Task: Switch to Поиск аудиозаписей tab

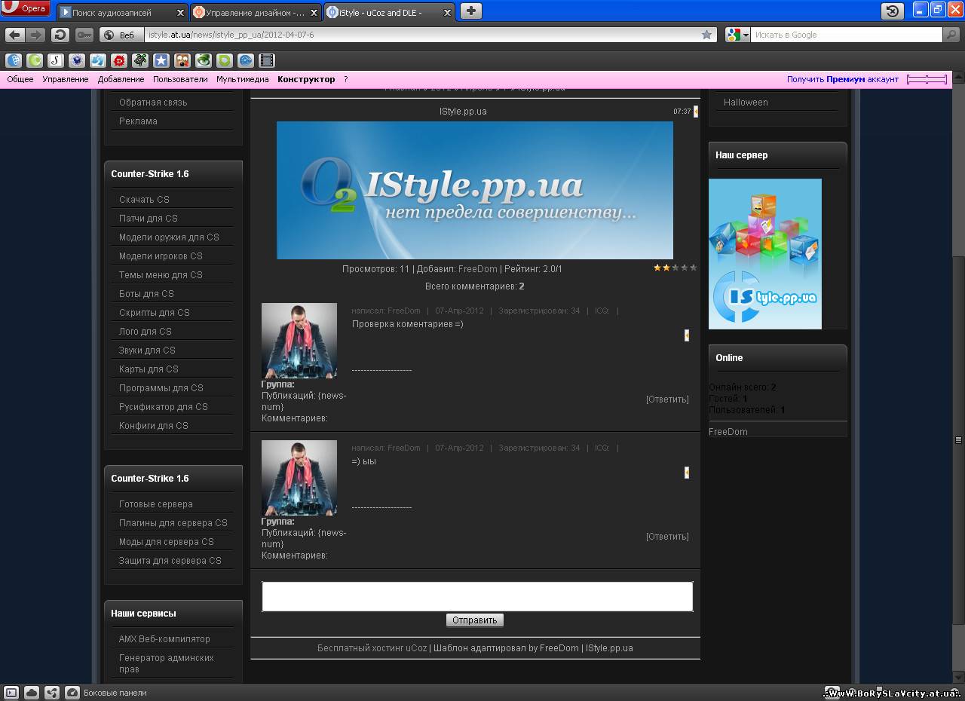Action: (x=123, y=12)
